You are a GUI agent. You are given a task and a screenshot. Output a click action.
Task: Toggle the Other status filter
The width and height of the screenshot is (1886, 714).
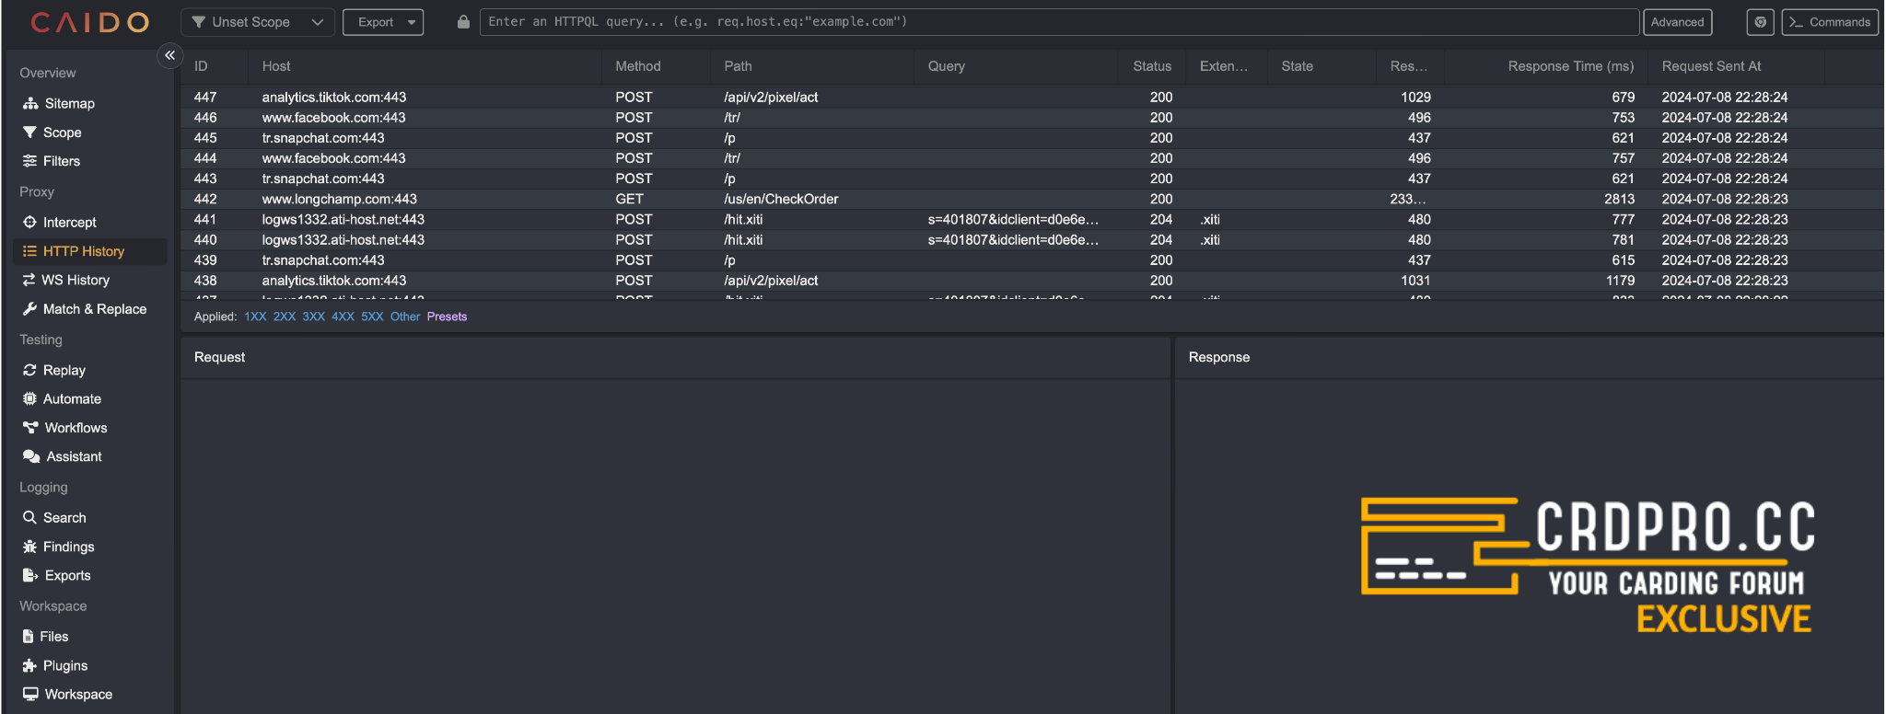(404, 317)
